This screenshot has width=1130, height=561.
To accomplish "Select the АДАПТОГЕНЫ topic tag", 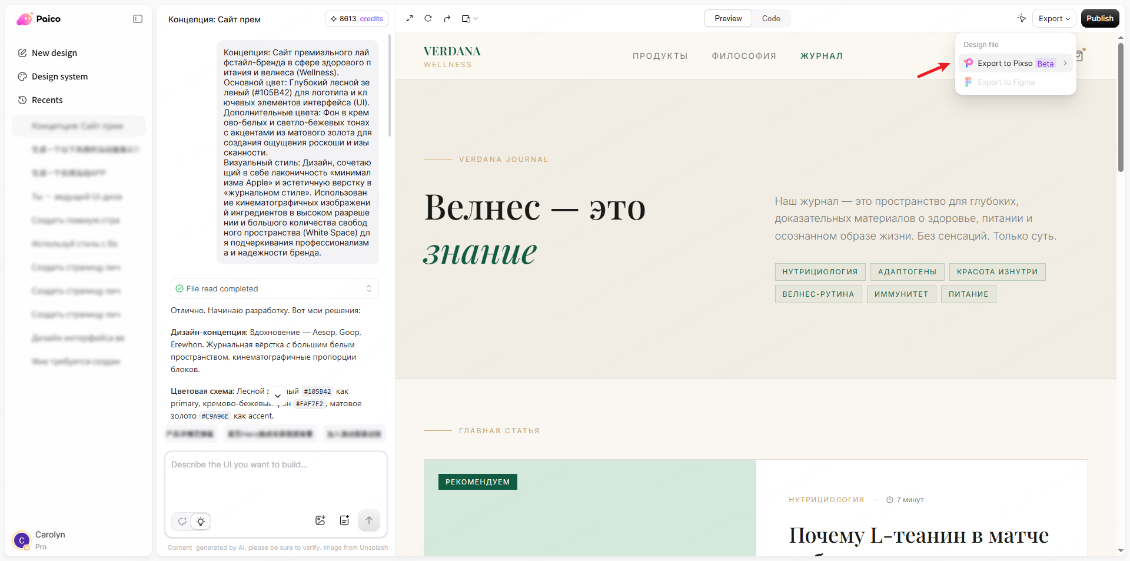I will 908,272.
